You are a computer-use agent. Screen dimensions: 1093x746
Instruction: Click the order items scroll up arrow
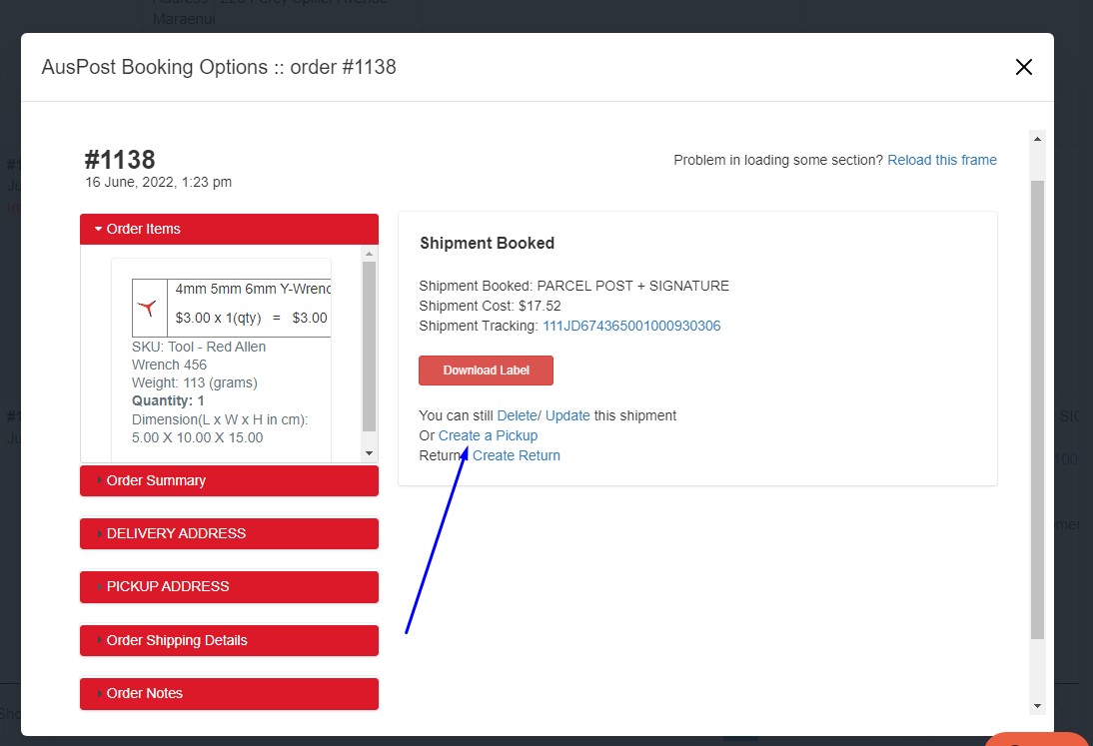370,254
